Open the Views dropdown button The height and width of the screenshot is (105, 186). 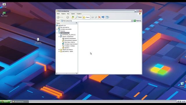pos(107,17)
